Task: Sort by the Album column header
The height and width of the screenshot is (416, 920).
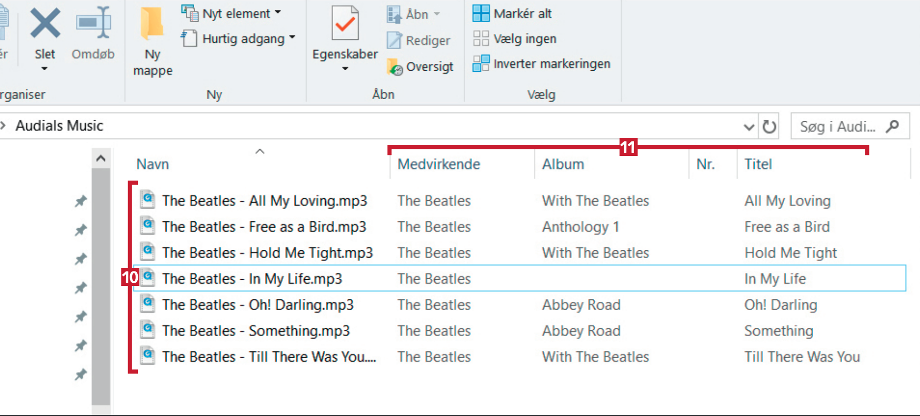Action: click(x=563, y=164)
